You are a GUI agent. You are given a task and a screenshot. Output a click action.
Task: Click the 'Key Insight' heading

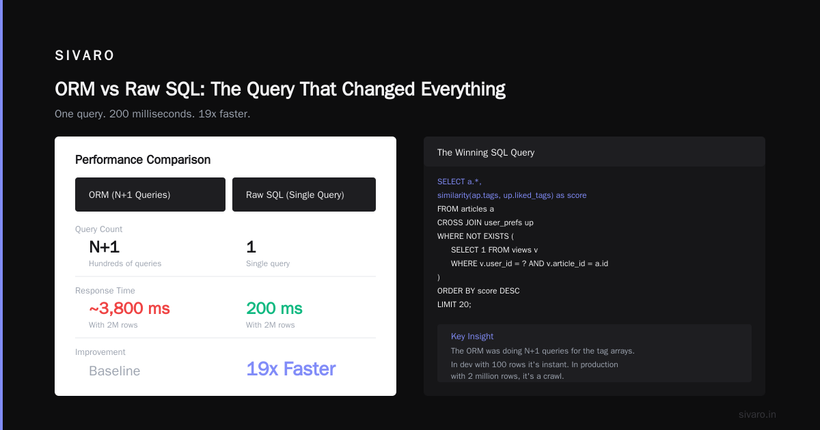pyautogui.click(x=472, y=336)
